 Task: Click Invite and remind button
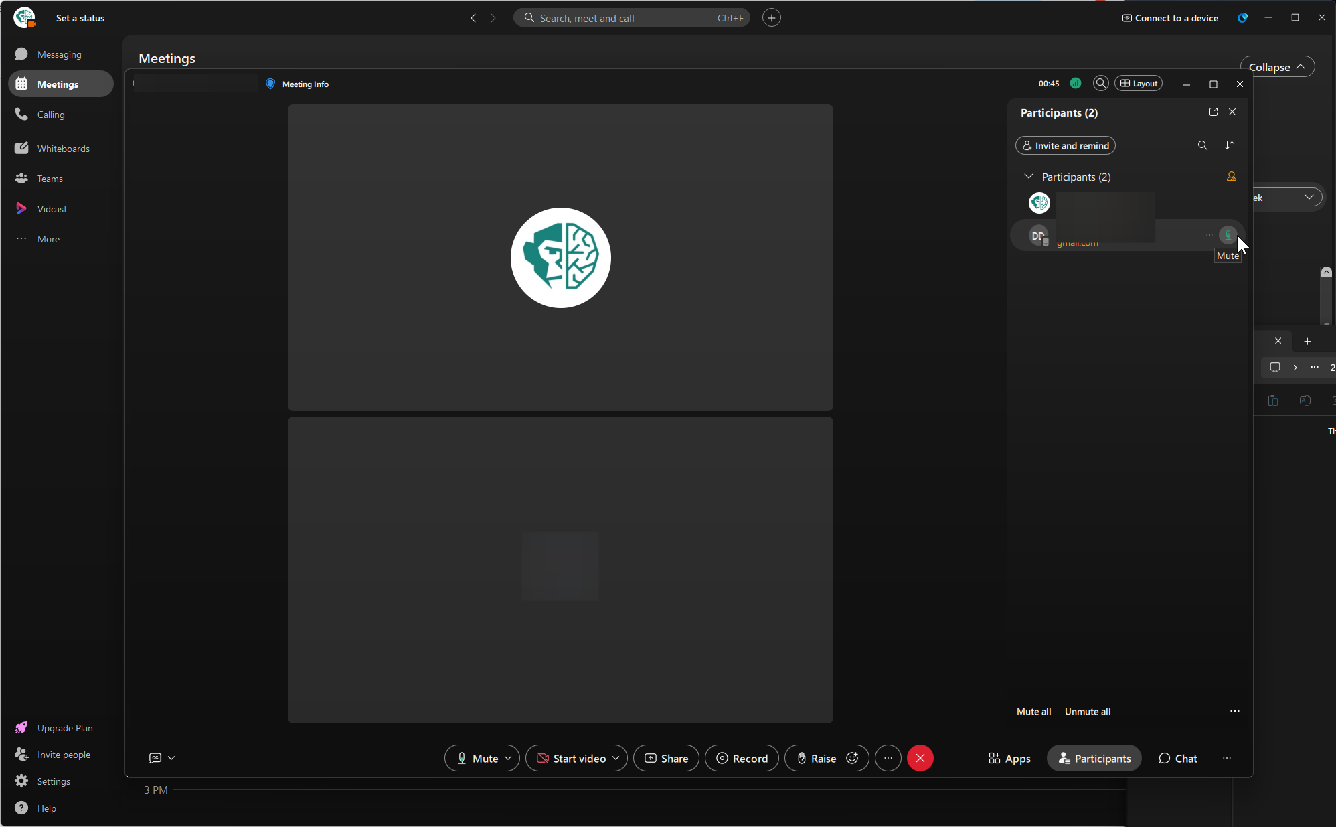[1066, 145]
